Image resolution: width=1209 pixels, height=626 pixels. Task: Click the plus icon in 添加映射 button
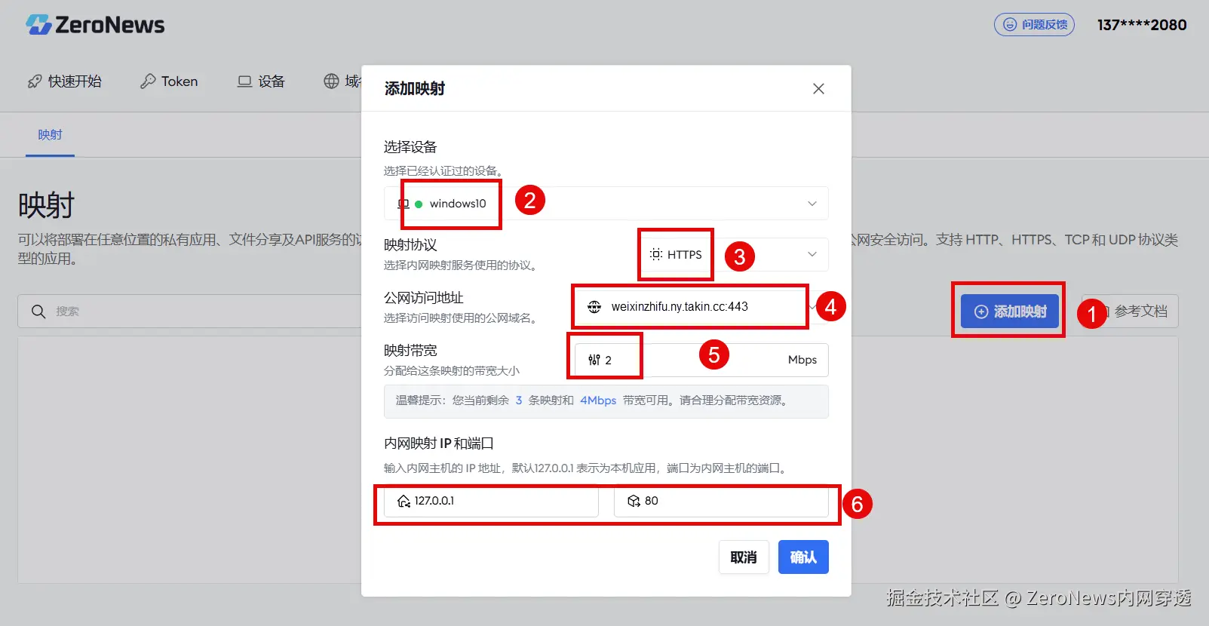click(981, 311)
